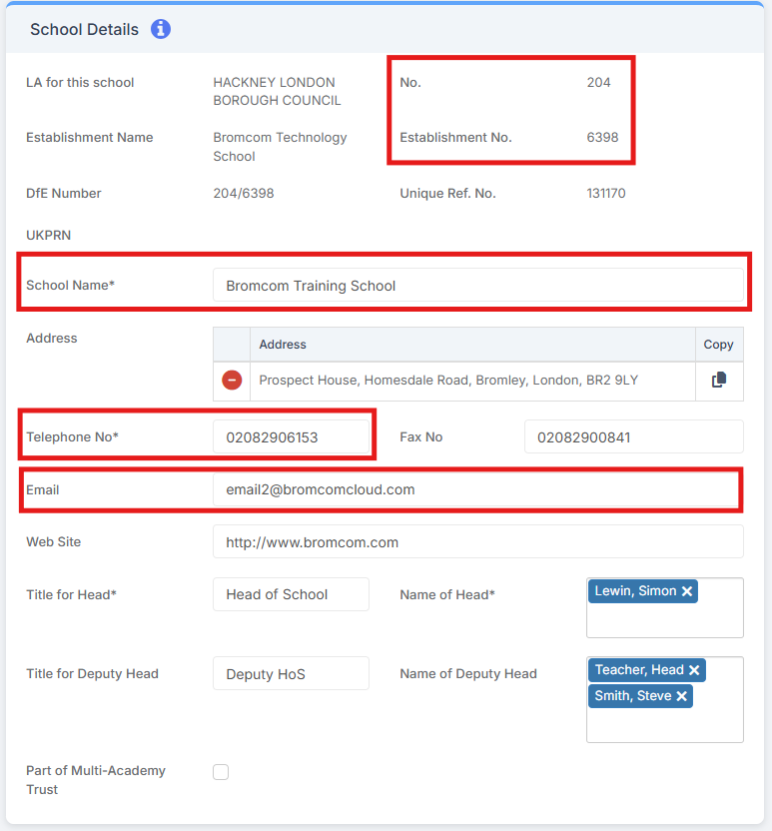The image size is (772, 831).
Task: Click the Email address field
Action: pyautogui.click(x=477, y=489)
